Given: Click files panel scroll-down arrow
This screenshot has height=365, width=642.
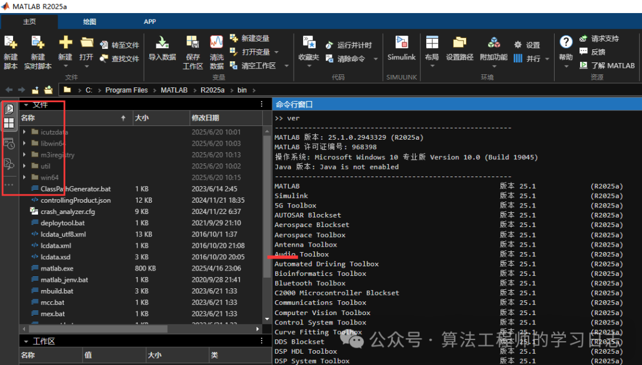Looking at the screenshot, I should coord(267,319).
